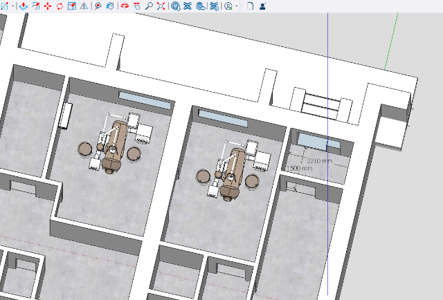Switch to the Pan hand tool
443x300 pixels.
137,6
